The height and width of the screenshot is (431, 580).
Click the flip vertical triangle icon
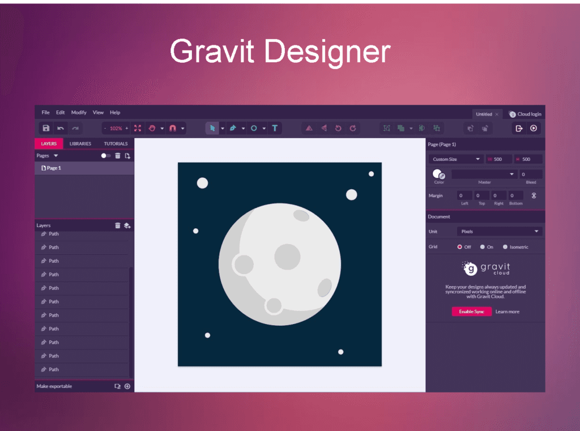[309, 129]
